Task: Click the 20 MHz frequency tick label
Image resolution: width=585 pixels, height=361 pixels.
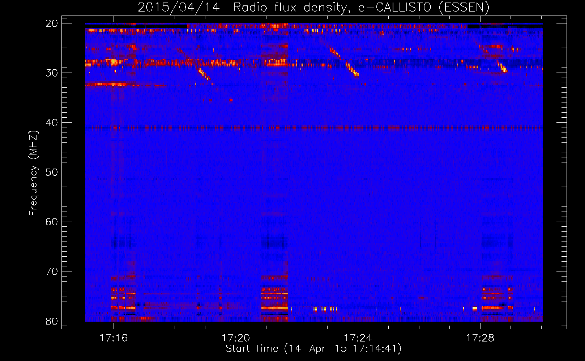Action: pyautogui.click(x=52, y=23)
